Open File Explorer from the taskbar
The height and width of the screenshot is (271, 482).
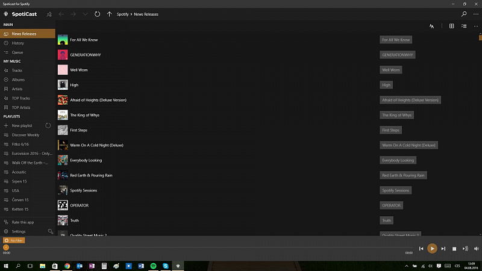[x=42, y=266]
